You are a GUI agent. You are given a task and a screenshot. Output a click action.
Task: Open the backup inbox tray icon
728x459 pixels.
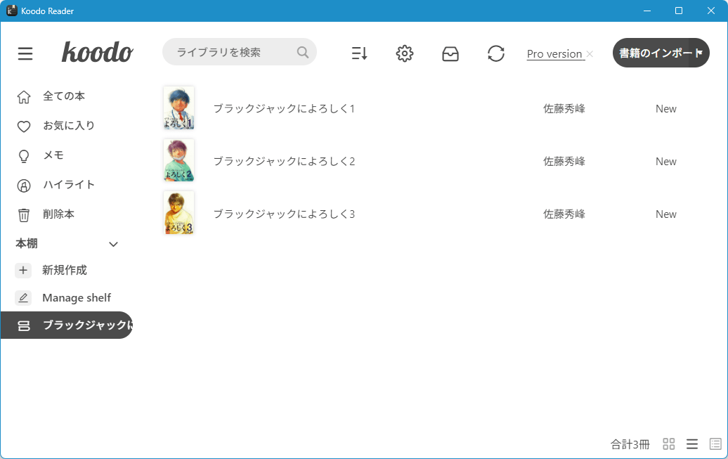tap(450, 53)
